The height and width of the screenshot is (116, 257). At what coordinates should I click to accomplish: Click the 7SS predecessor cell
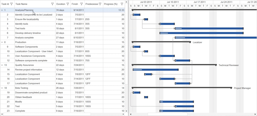coord(94,61)
